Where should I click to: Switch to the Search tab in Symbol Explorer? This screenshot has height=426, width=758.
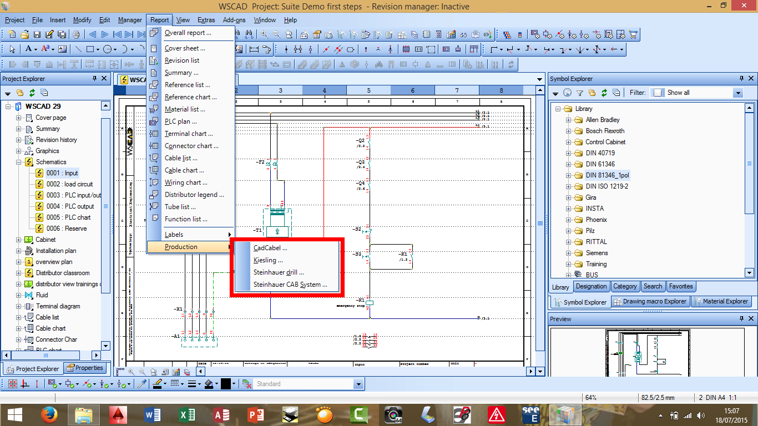tap(653, 287)
